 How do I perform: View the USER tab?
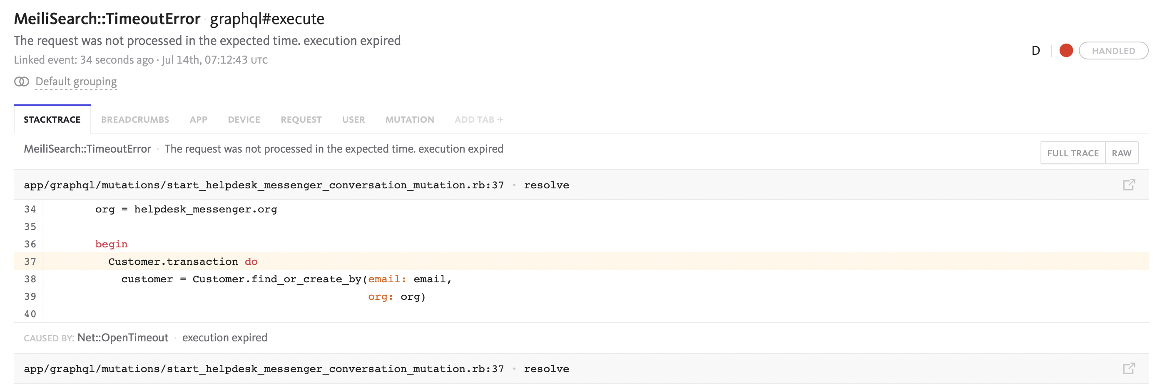(353, 120)
